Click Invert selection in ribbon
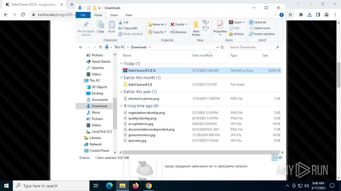 (x=262, y=34)
